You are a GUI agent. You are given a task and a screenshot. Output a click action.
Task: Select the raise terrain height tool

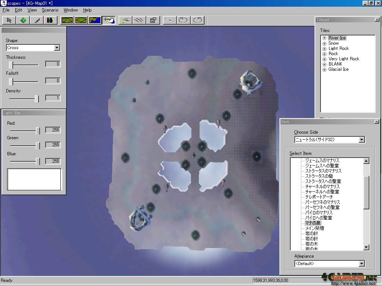[x=67, y=20]
